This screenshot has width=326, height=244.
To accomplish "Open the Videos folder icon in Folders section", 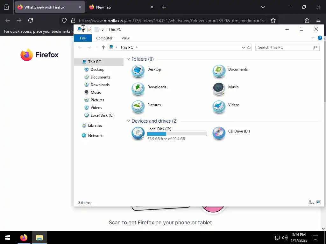I will tap(219, 107).
